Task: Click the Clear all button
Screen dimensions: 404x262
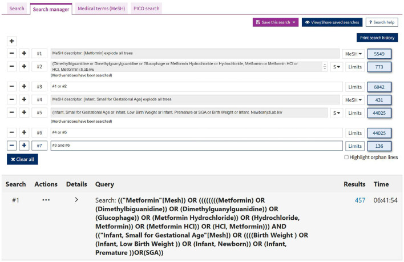Action: tap(22, 159)
